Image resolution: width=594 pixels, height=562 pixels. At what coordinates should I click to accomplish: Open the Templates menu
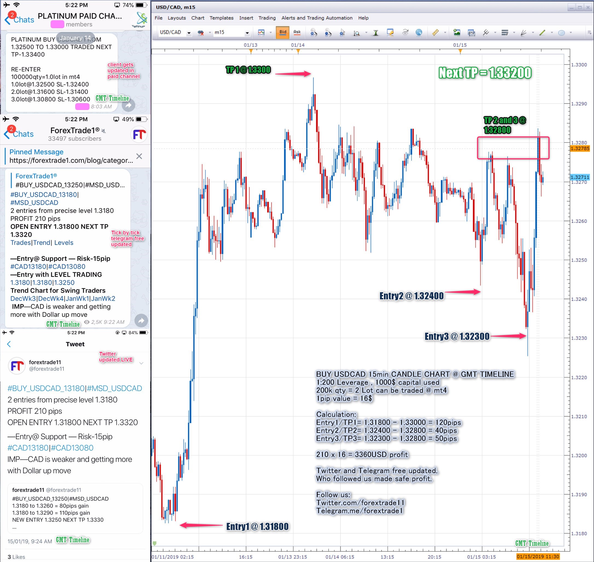[x=221, y=18]
